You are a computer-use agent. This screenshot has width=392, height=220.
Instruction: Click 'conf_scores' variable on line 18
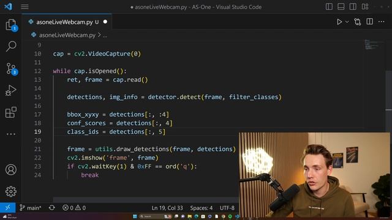[86, 123]
